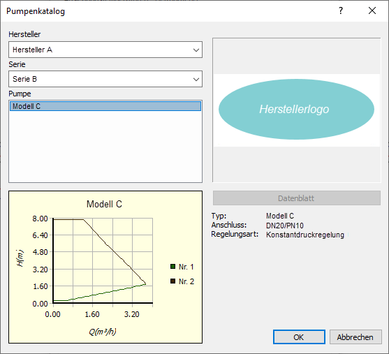
Task: Select Modell C in the Pumpe list
Action: pos(105,106)
